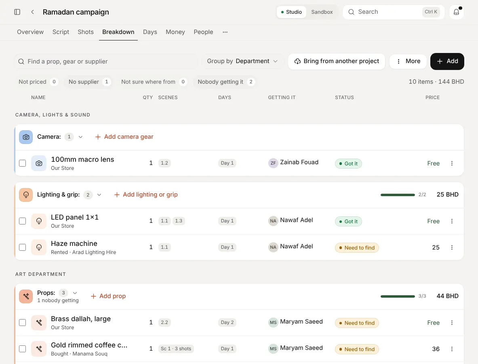This screenshot has height=364, width=478.
Task: Click the Props wand icon
Action: tap(26, 296)
